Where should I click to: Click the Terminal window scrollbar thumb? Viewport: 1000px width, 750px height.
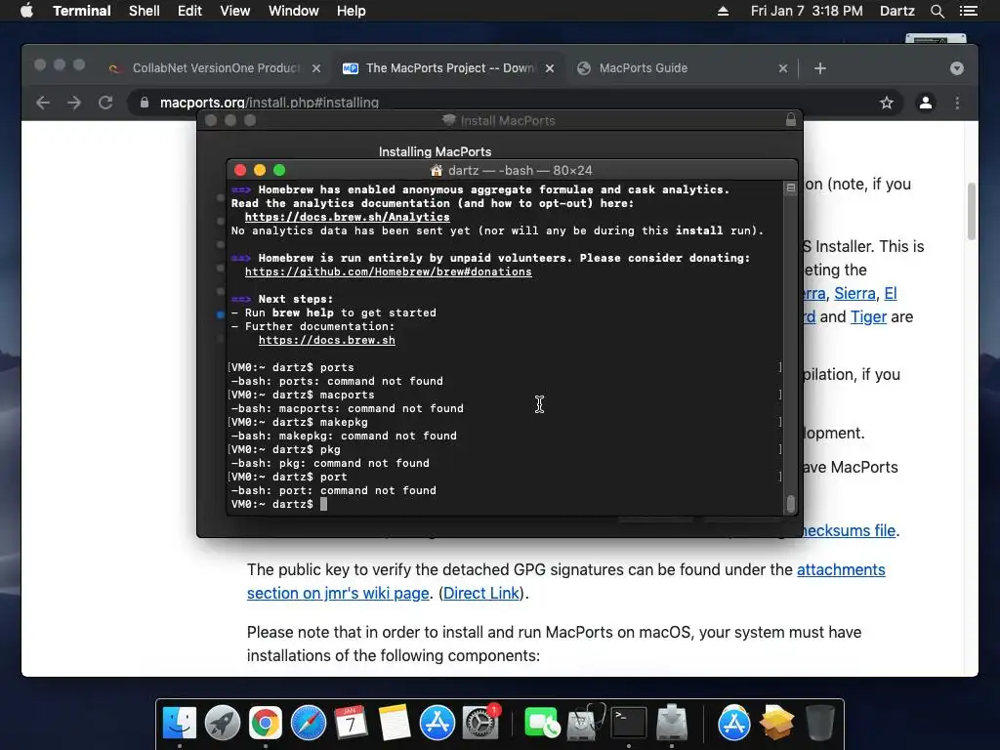coord(791,503)
